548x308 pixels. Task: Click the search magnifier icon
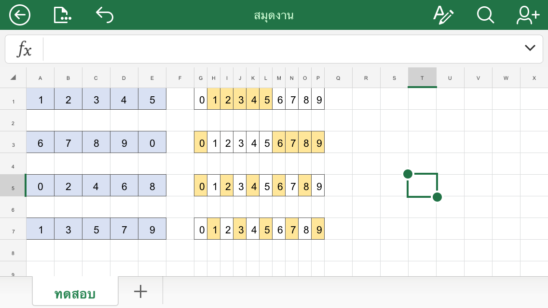point(485,15)
